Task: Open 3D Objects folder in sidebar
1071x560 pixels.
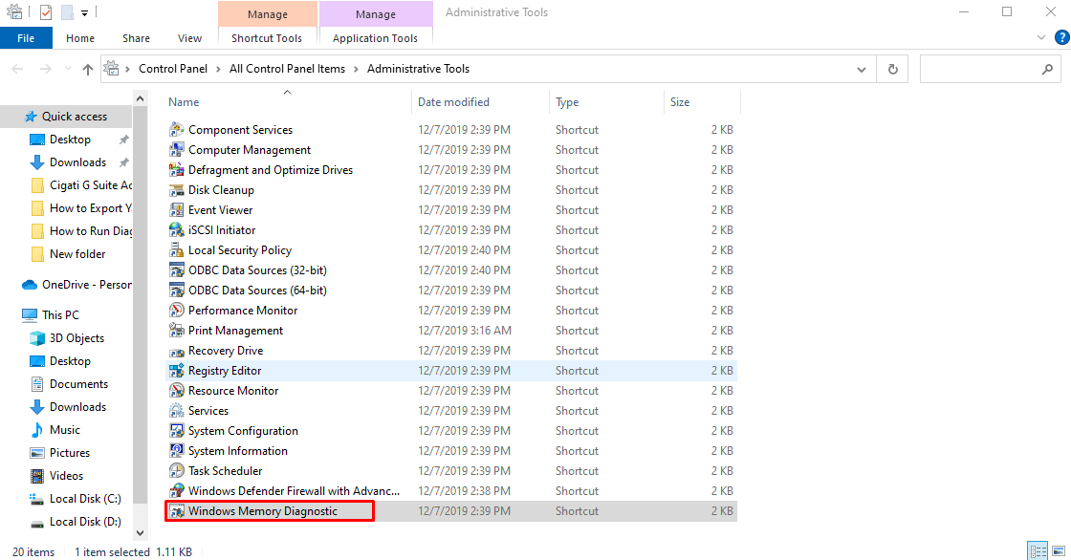Action: click(x=67, y=338)
